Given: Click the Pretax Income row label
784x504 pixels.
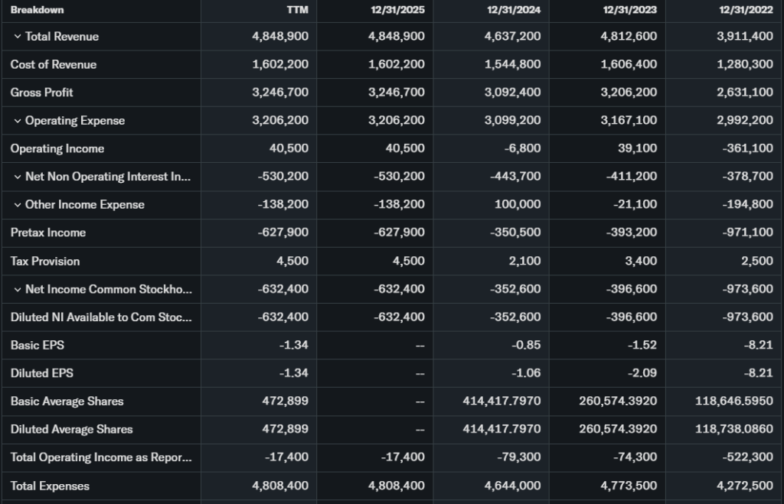Looking at the screenshot, I should pyautogui.click(x=48, y=232).
